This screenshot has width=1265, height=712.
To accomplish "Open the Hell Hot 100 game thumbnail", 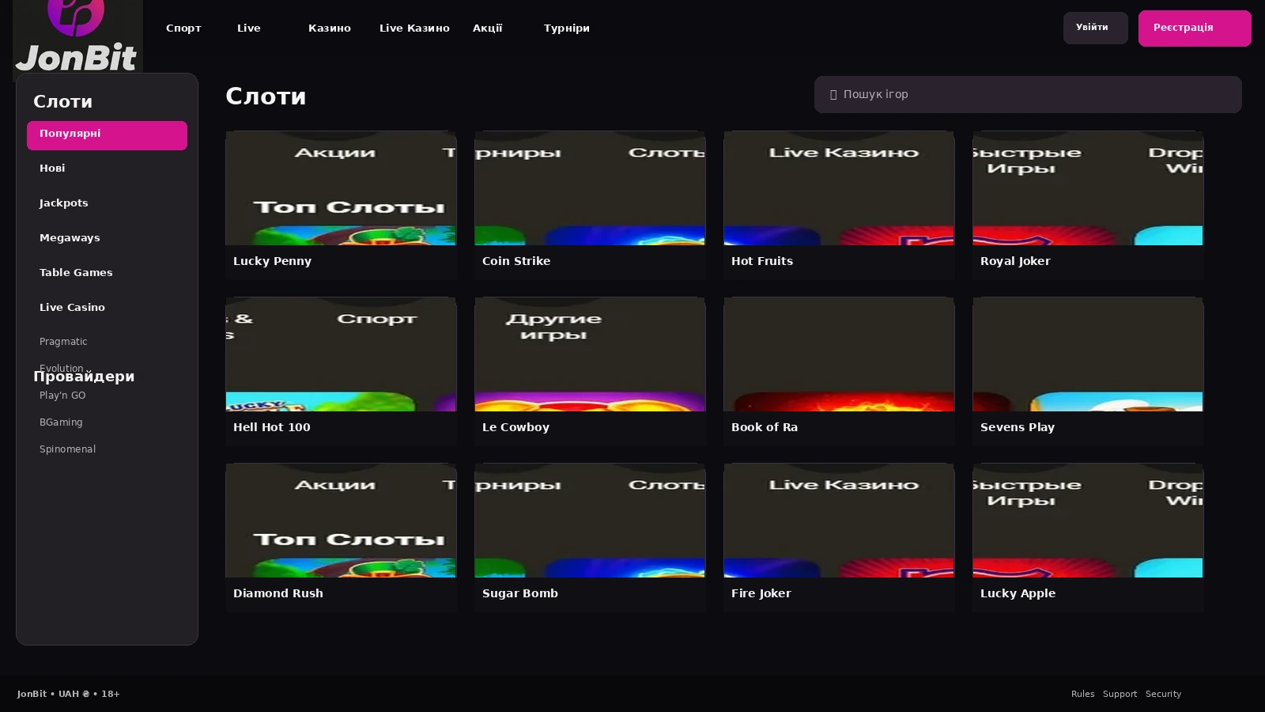I will coord(341,354).
